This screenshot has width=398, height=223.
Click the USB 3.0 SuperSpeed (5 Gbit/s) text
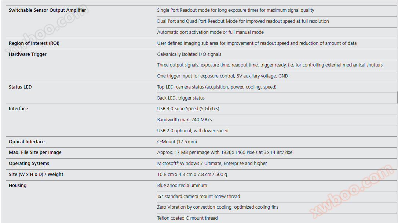188,109
